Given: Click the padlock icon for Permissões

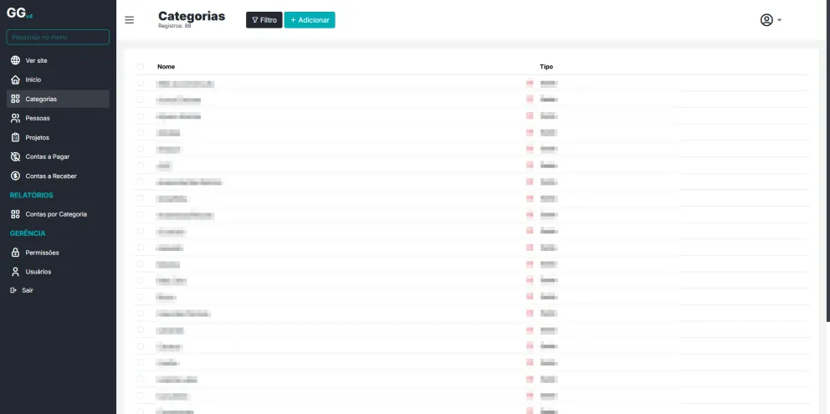Looking at the screenshot, I should pos(15,252).
